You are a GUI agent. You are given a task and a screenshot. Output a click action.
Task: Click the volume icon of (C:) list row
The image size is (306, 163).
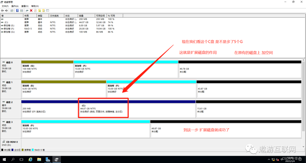point(2,22)
